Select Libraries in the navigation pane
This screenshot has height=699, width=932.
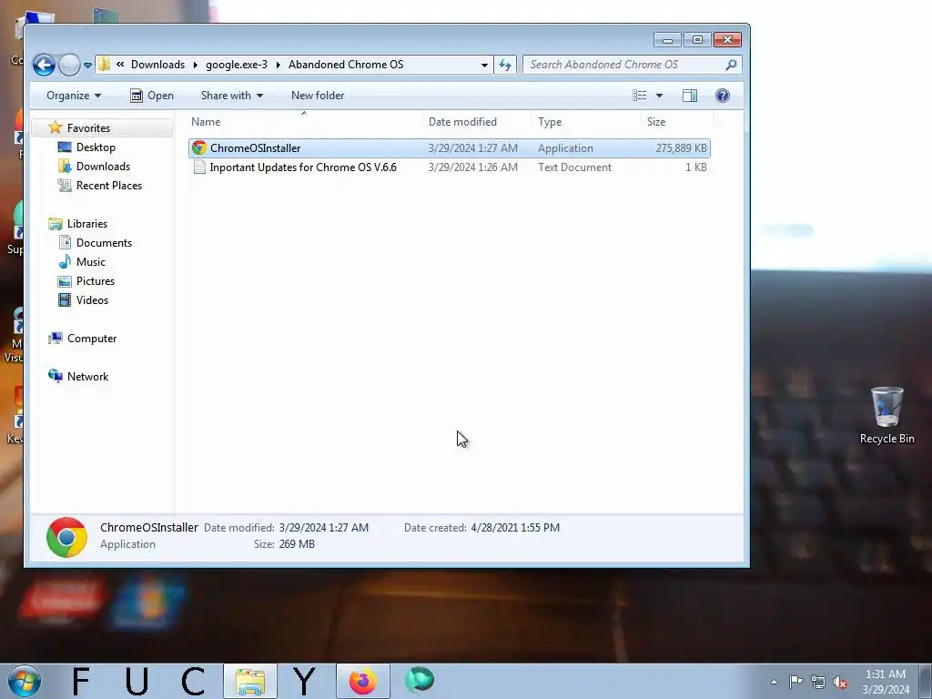[x=87, y=224]
